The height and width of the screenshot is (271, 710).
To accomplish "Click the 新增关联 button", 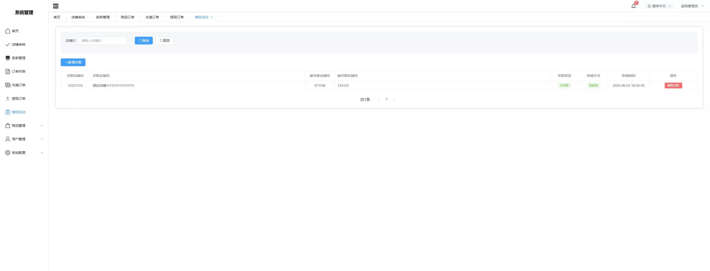I will [x=73, y=62].
